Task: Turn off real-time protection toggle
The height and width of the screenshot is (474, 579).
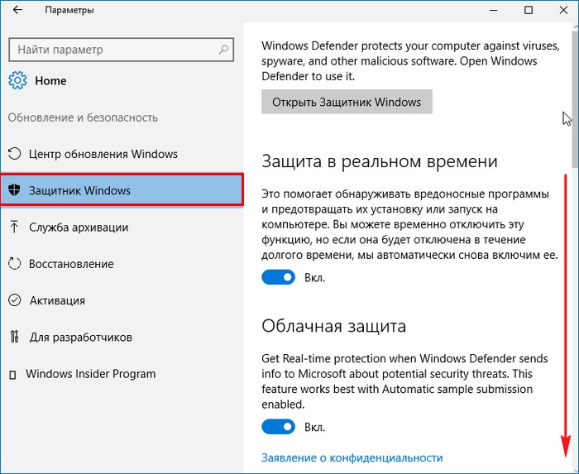Action: click(x=279, y=277)
